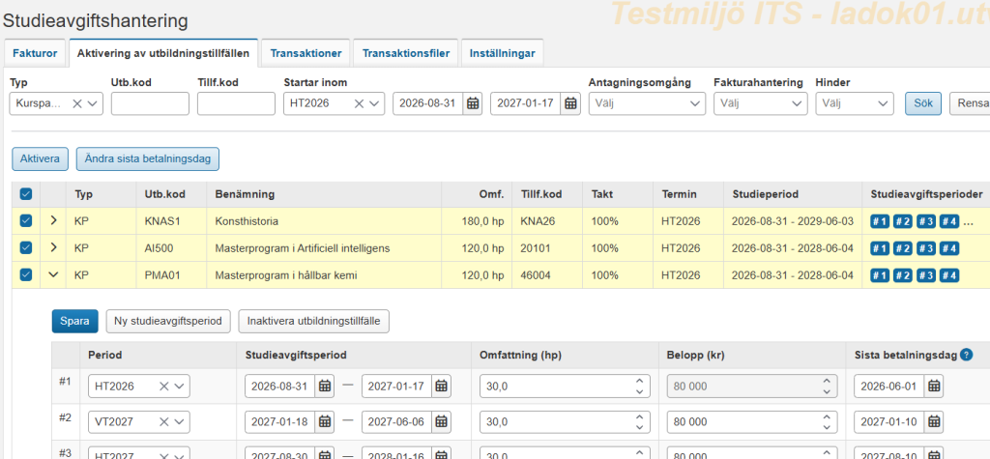This screenshot has height=459, width=990.
Task: Clear VT2027 in period #2 dropdown
Action: pos(163,421)
